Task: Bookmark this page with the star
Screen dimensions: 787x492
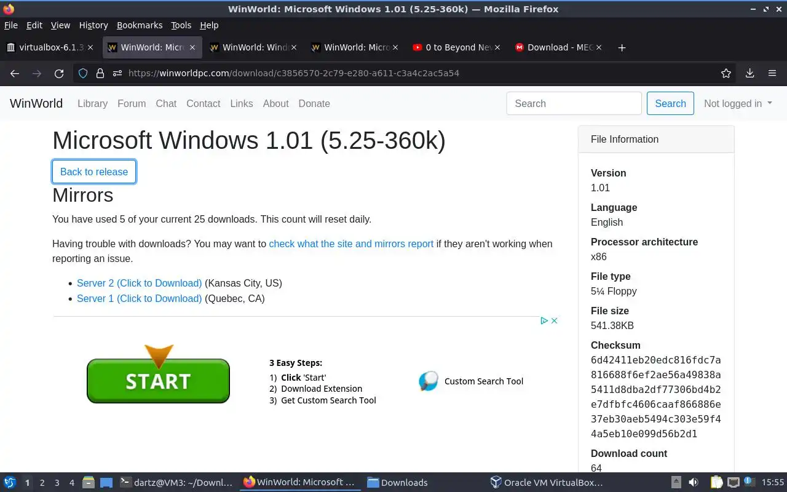Action: pyautogui.click(x=726, y=73)
